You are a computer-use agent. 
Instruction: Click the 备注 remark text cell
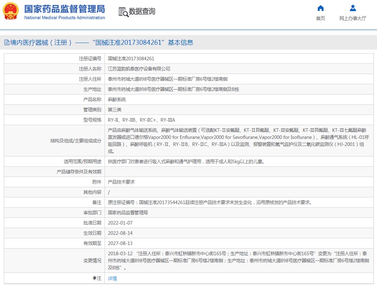click(x=211, y=202)
